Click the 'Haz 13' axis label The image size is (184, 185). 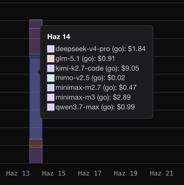pyautogui.click(x=18, y=173)
